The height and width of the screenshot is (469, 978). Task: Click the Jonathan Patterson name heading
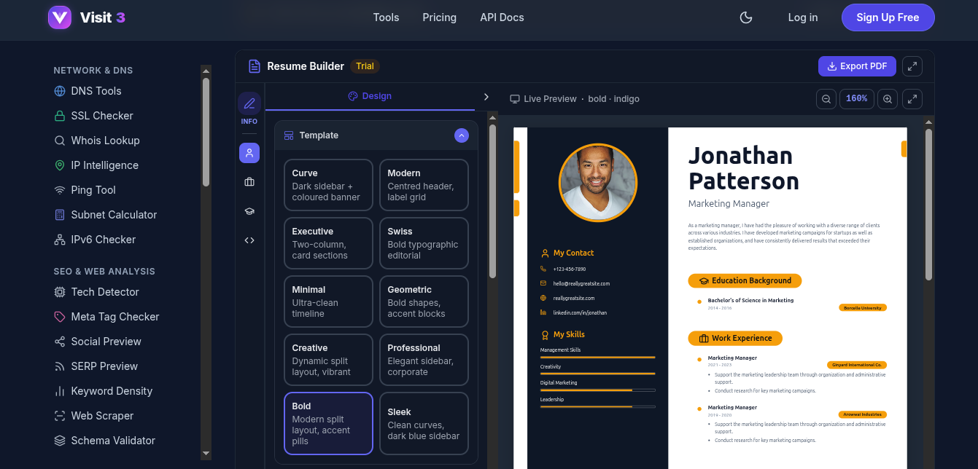pyautogui.click(x=744, y=168)
